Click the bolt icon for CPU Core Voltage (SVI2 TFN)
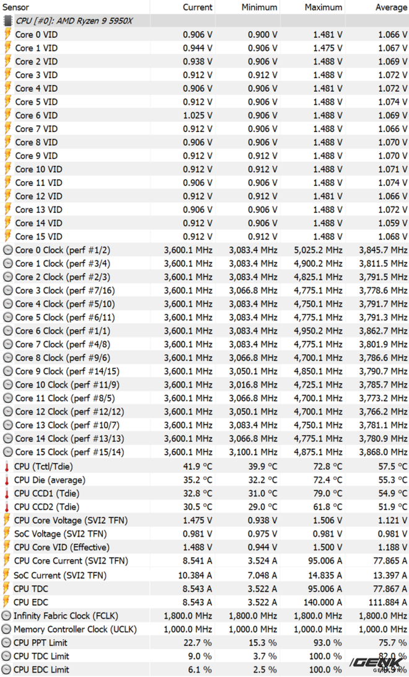 click(x=8, y=520)
